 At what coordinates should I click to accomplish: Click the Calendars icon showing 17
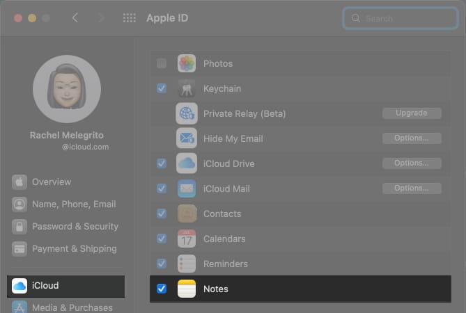tap(187, 239)
